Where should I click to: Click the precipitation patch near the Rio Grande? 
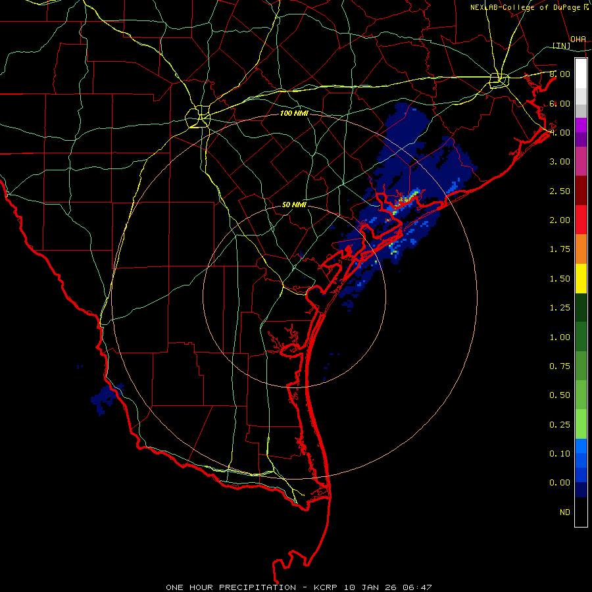107,399
